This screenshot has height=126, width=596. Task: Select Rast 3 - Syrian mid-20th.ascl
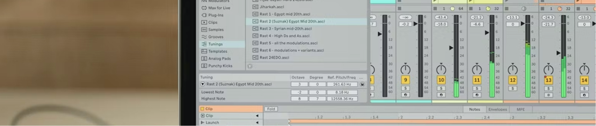point(306,28)
